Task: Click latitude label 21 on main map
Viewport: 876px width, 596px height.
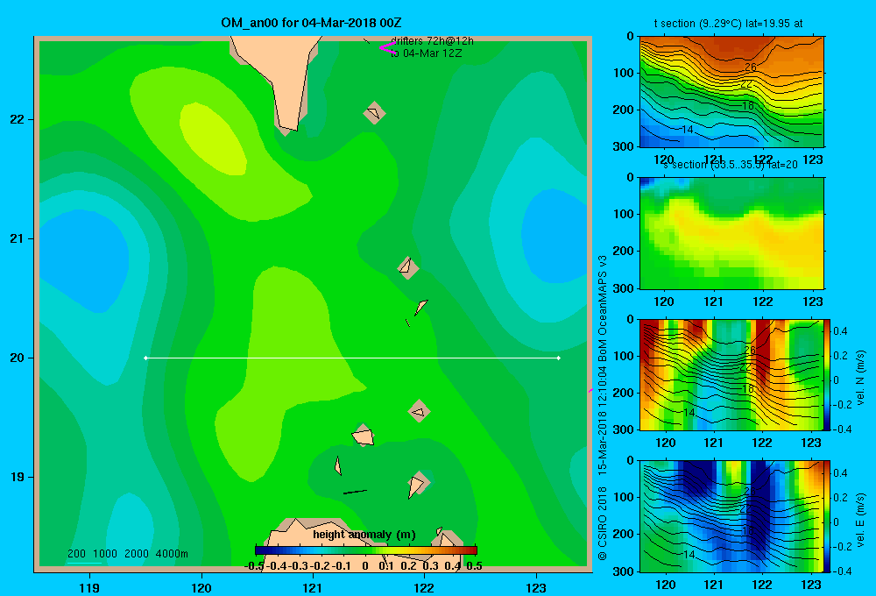Action: tap(18, 238)
